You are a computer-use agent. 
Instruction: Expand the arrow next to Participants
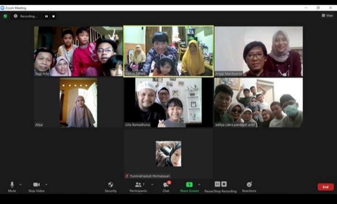pyautogui.click(x=152, y=184)
